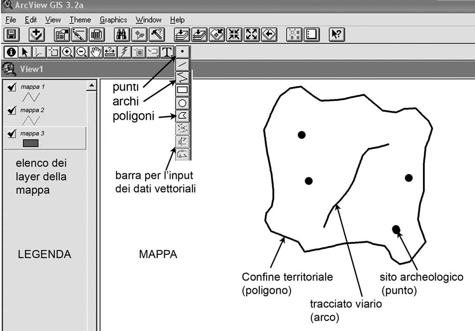475x331 pixels.
Task: Select the Identify tool
Action: pos(10,52)
